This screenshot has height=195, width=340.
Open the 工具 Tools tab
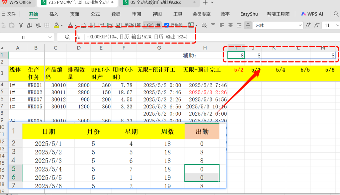click(178, 14)
